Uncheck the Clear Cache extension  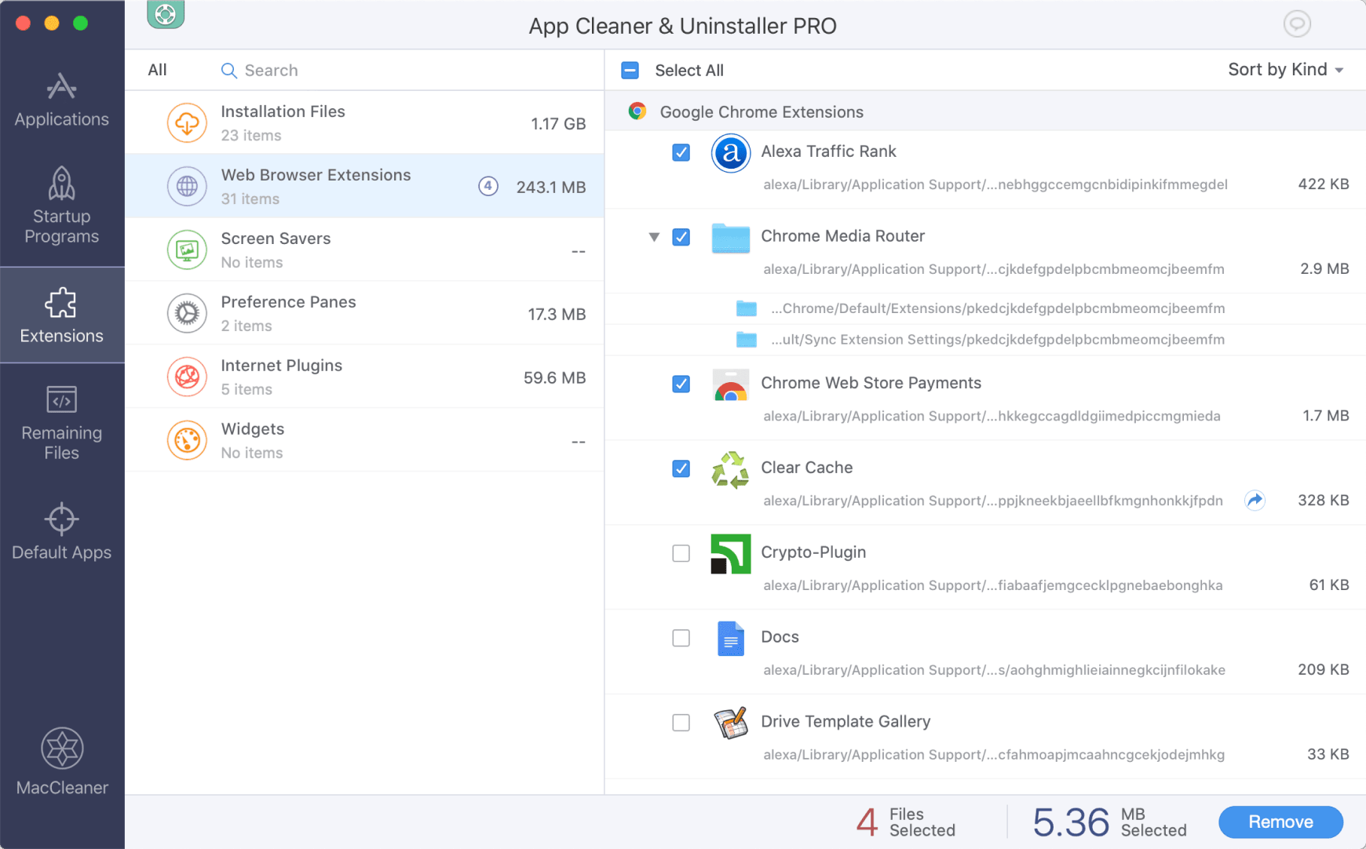click(681, 468)
